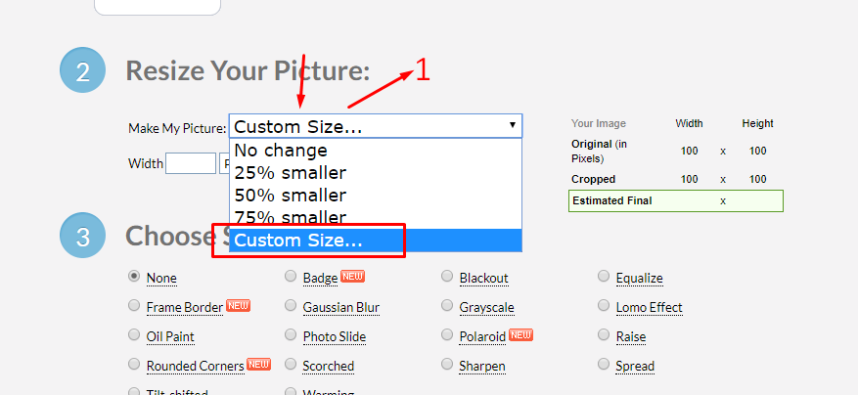
Task: Select the None effect radio button
Action: click(134, 278)
